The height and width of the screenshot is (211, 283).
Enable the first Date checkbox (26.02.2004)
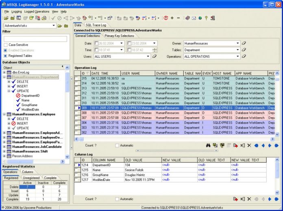[96, 44]
